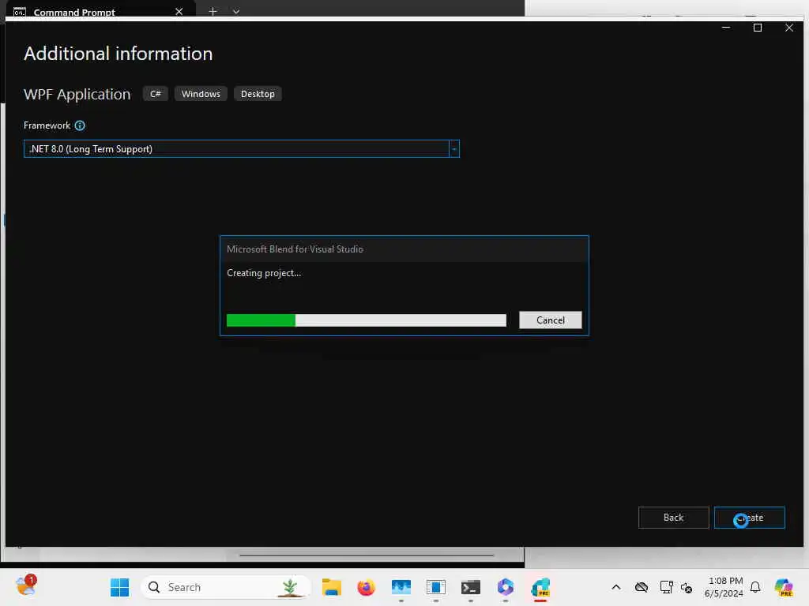Click the Desktop tag
The height and width of the screenshot is (606, 809).
pos(258,94)
